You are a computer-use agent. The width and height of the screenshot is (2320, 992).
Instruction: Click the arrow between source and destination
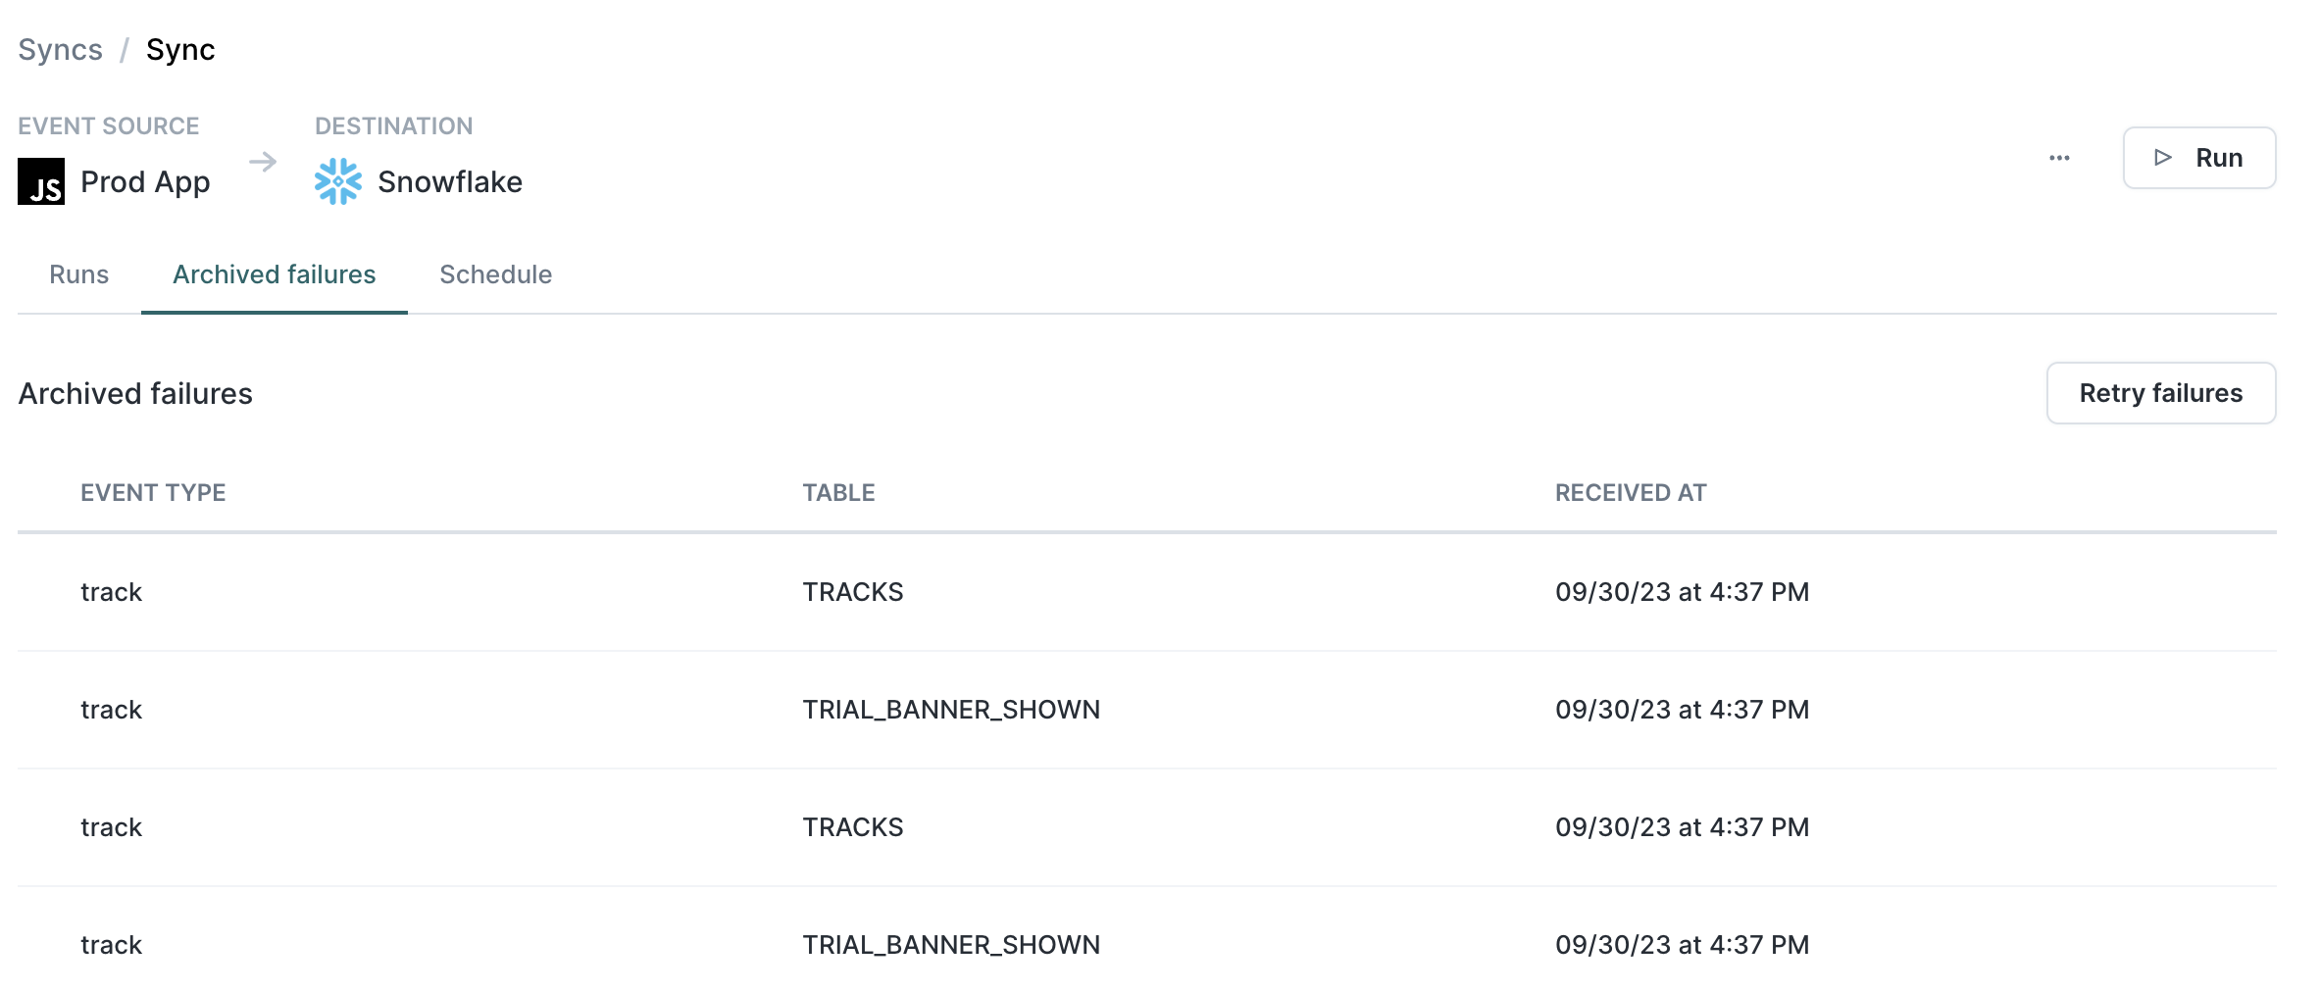[x=263, y=162]
